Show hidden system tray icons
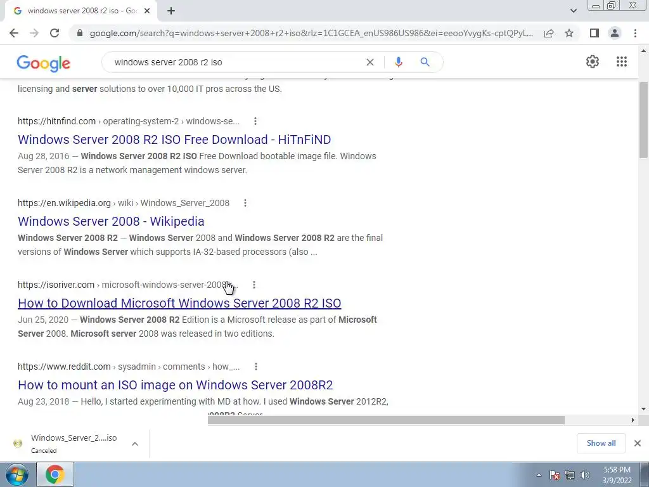 [x=539, y=475]
